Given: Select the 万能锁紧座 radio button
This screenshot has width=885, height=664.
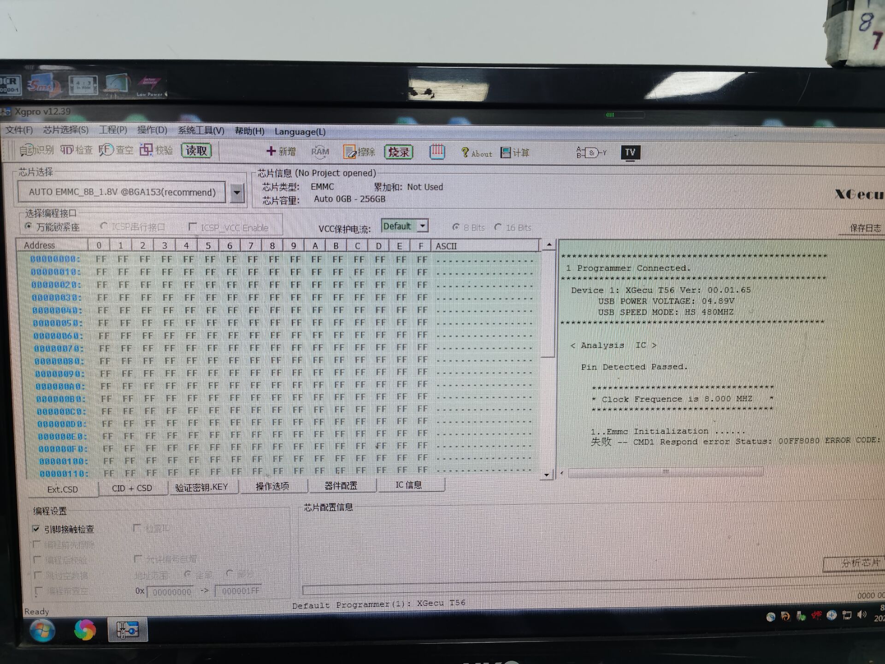Looking at the screenshot, I should click(29, 226).
